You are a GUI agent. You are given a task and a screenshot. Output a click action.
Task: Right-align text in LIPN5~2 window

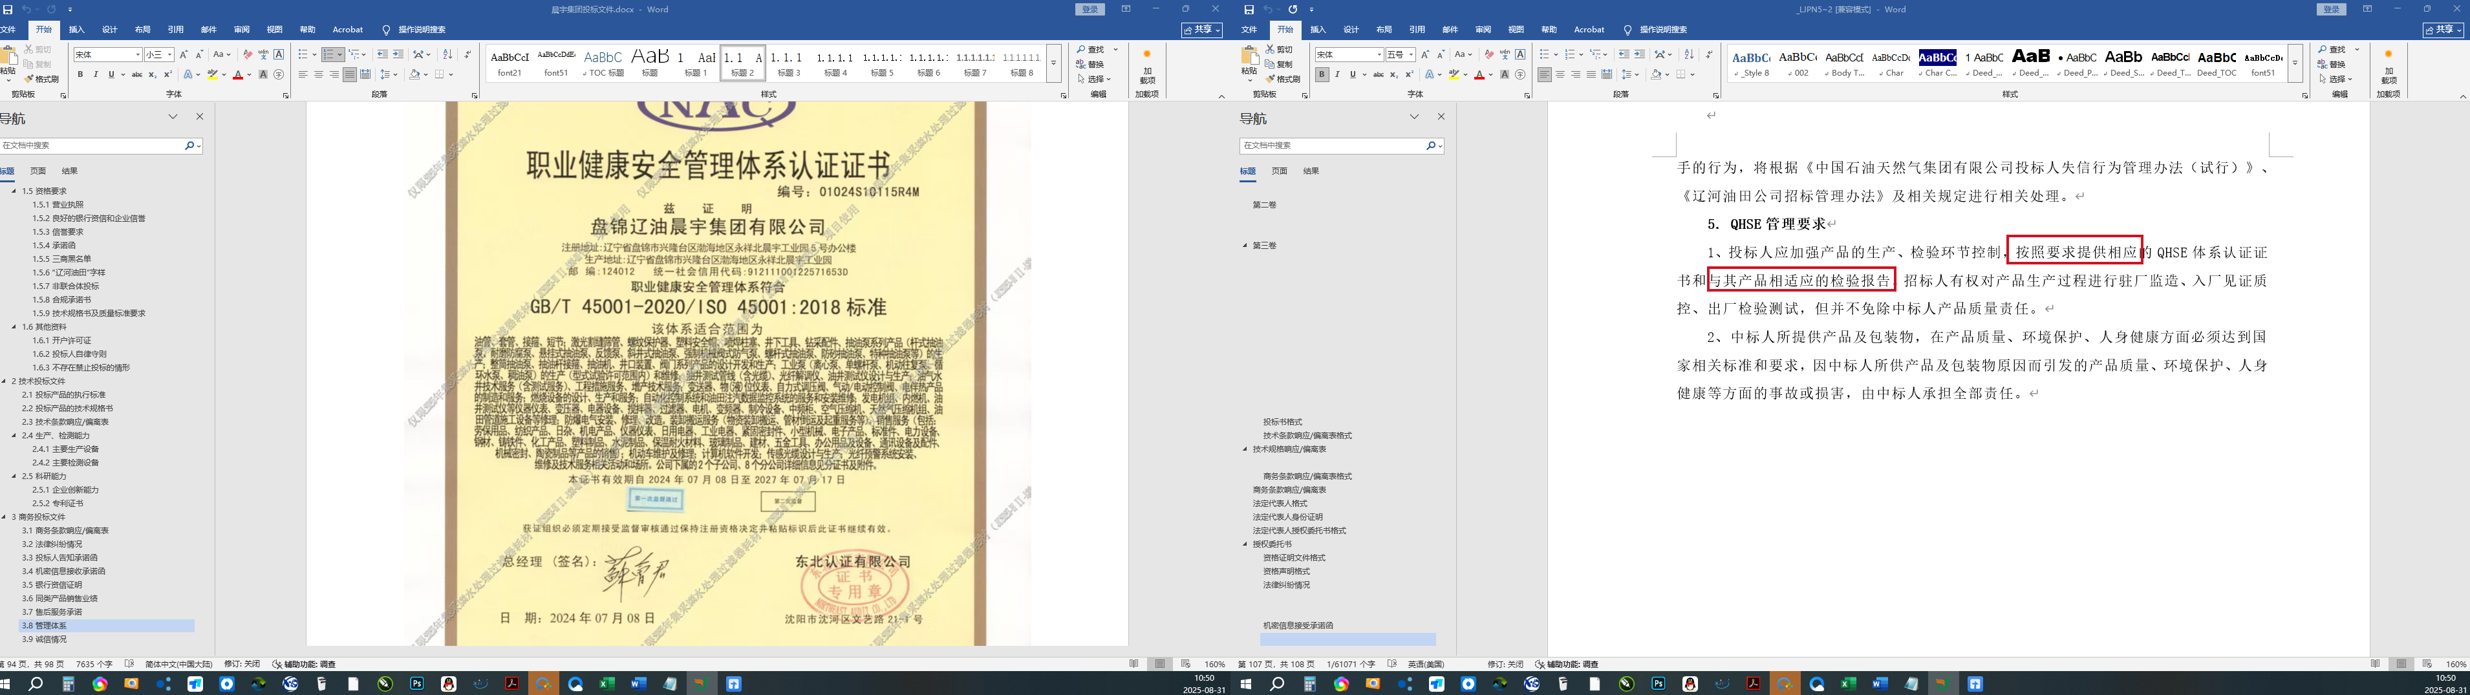(1575, 75)
